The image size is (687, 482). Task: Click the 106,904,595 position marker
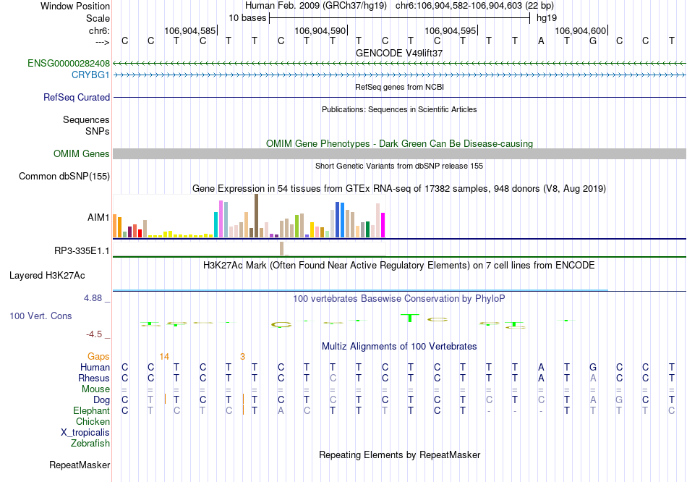click(x=451, y=30)
